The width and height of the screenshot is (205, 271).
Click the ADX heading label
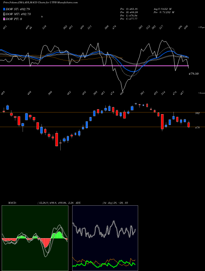78,203
